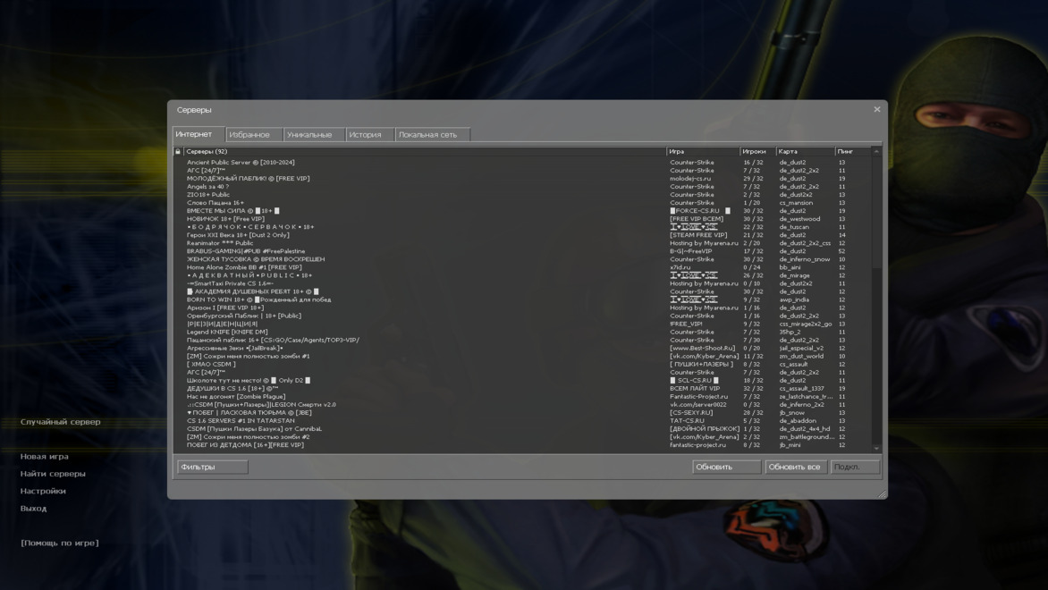Click the lock icon column header

[x=178, y=152]
